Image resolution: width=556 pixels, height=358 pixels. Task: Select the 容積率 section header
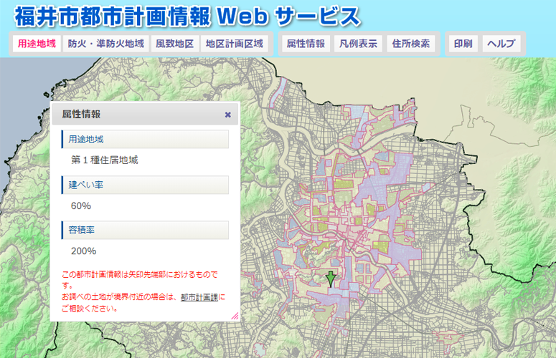145,230
